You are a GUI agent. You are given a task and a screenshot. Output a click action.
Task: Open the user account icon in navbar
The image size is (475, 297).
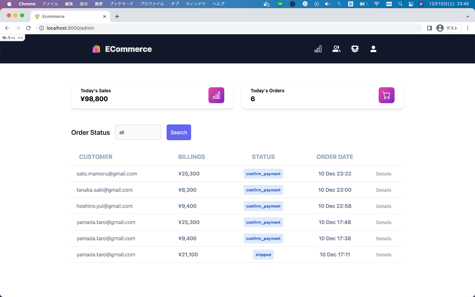tap(373, 49)
